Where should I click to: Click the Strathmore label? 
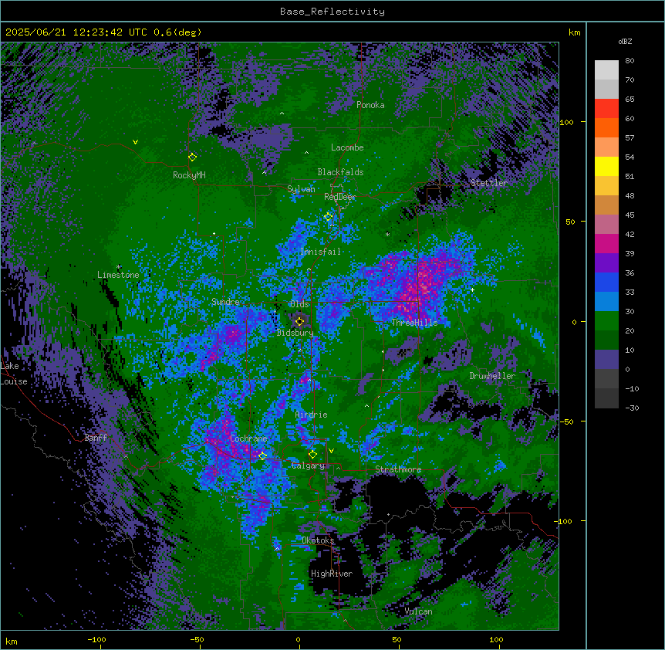[x=398, y=469]
